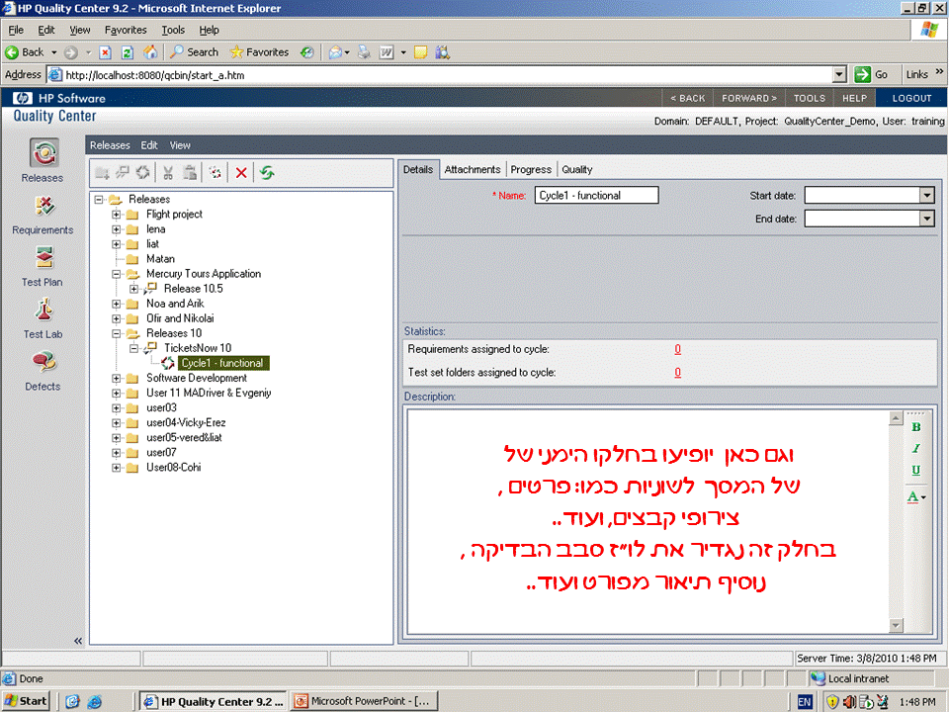Select user05-vered&liat folder

tap(184, 438)
